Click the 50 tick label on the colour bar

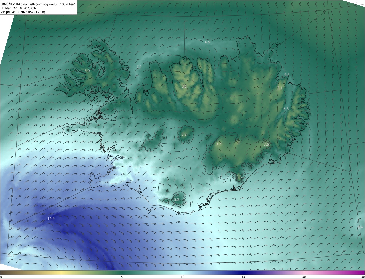[363, 277]
